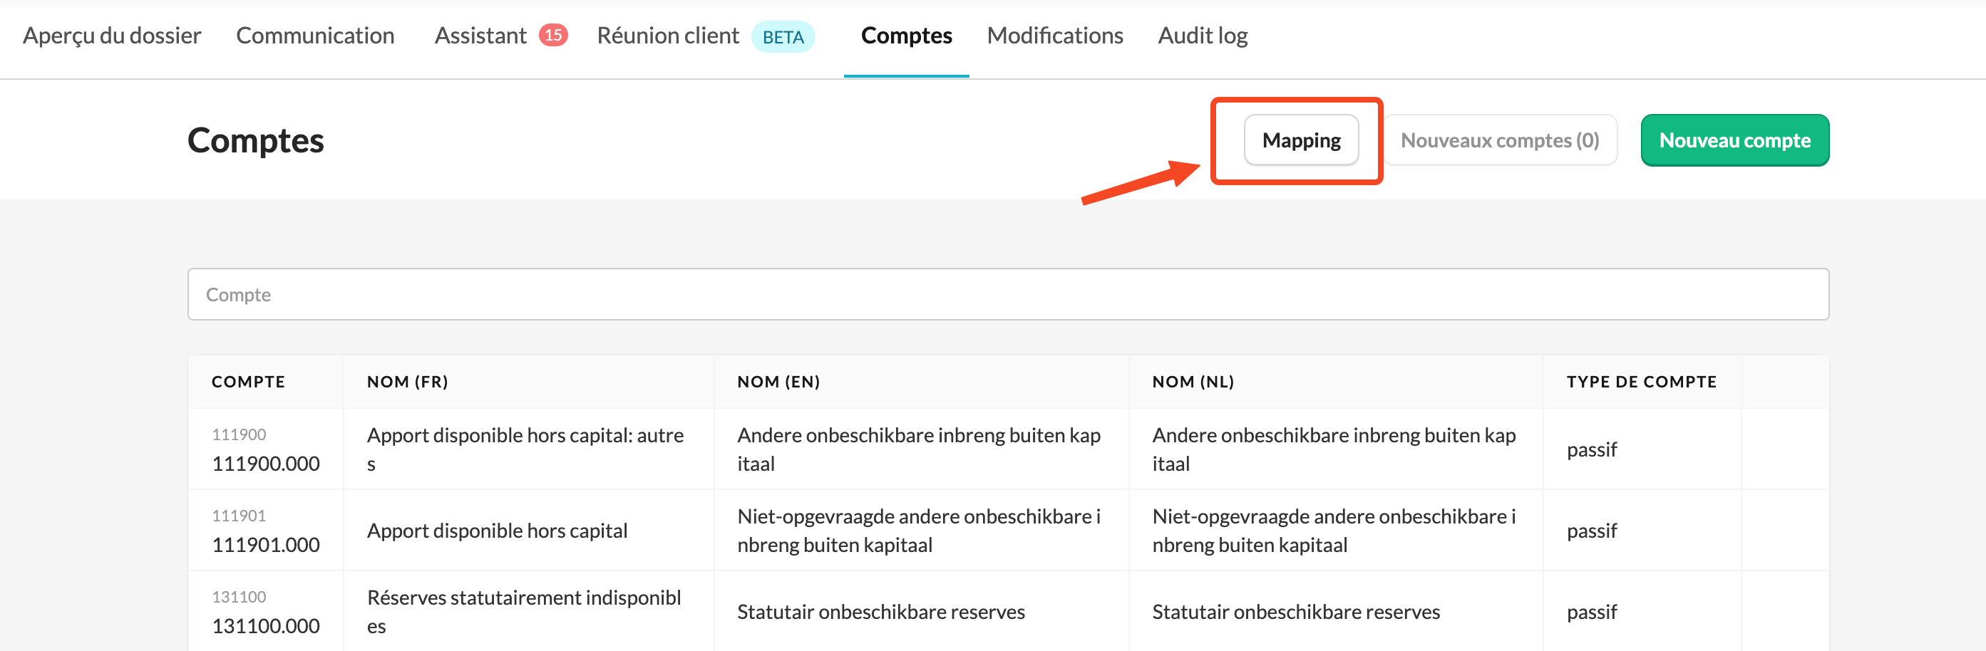Click 'passif' type in row 111900
This screenshot has width=1986, height=651.
1591,450
